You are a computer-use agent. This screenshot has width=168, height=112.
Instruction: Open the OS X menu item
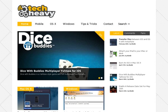(x=53, y=24)
